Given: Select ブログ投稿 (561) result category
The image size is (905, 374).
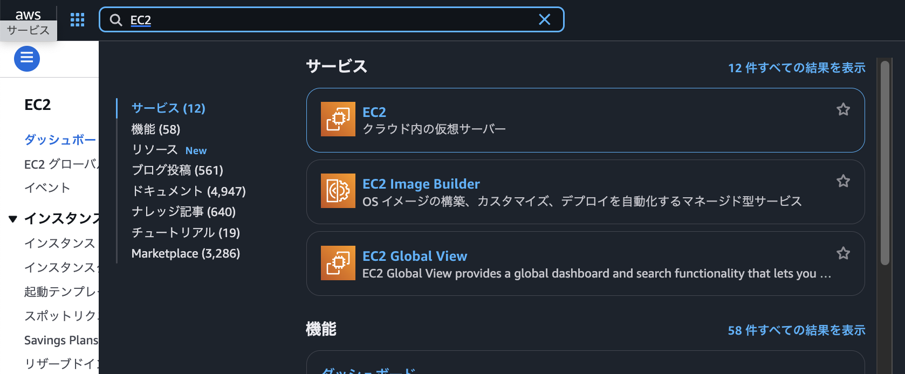Looking at the screenshot, I should coord(177,170).
